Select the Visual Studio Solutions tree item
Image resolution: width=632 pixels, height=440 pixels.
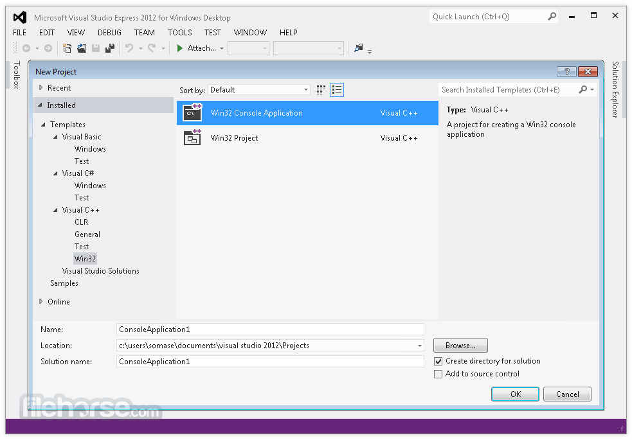tap(101, 271)
